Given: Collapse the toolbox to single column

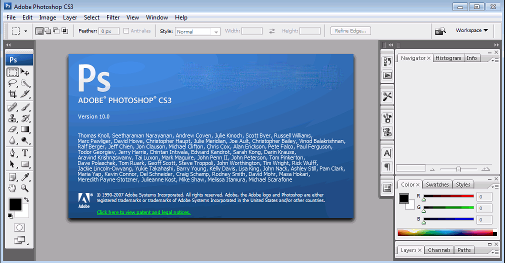Looking at the screenshot, I should coord(8,44).
